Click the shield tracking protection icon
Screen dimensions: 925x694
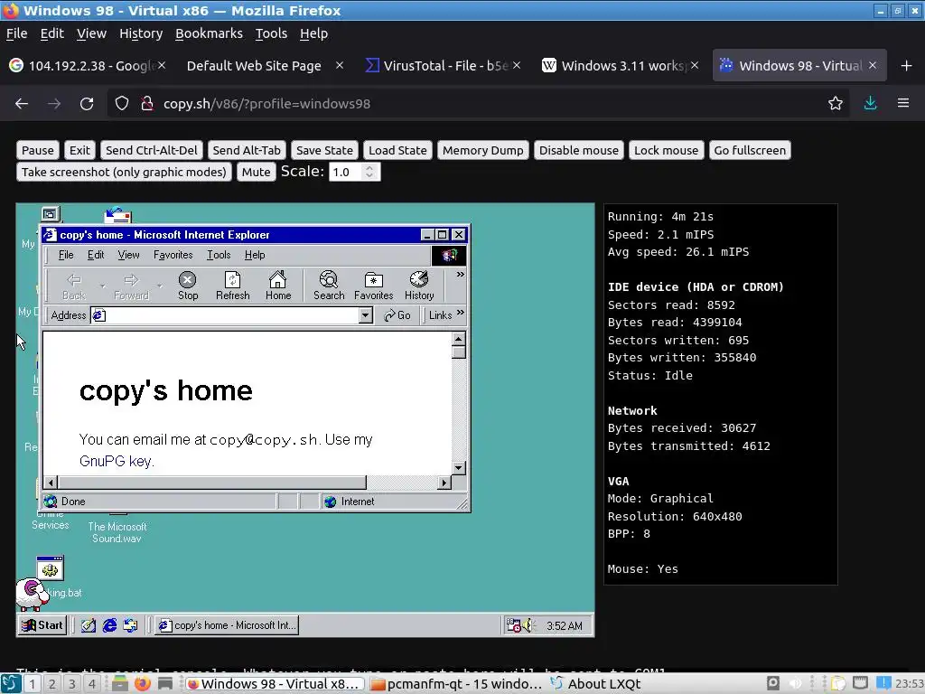[x=122, y=103]
